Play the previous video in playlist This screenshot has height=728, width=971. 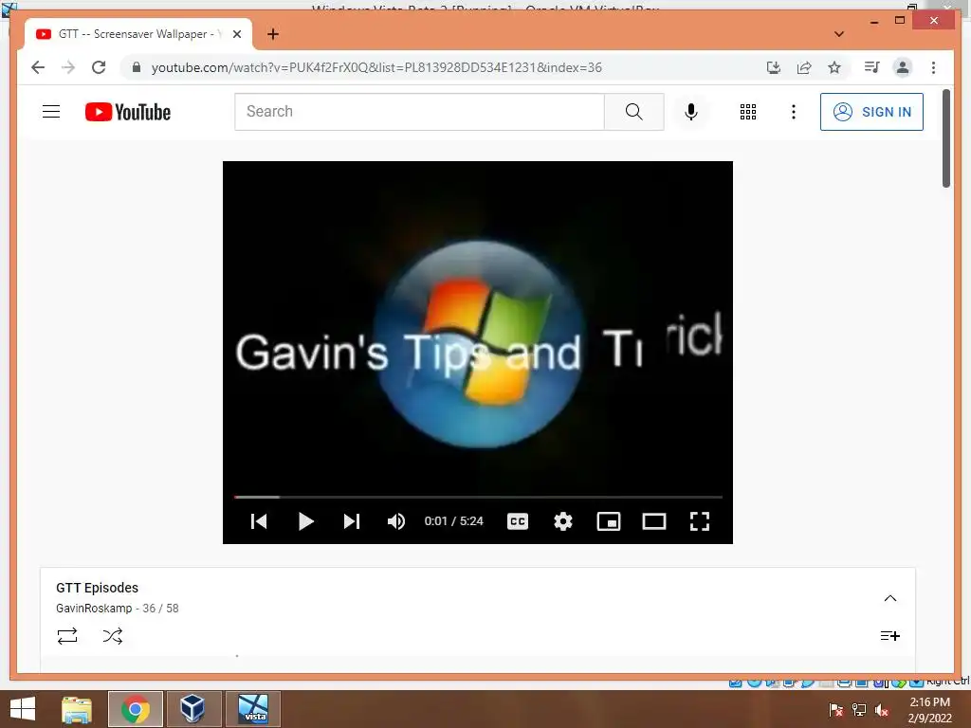click(x=259, y=521)
